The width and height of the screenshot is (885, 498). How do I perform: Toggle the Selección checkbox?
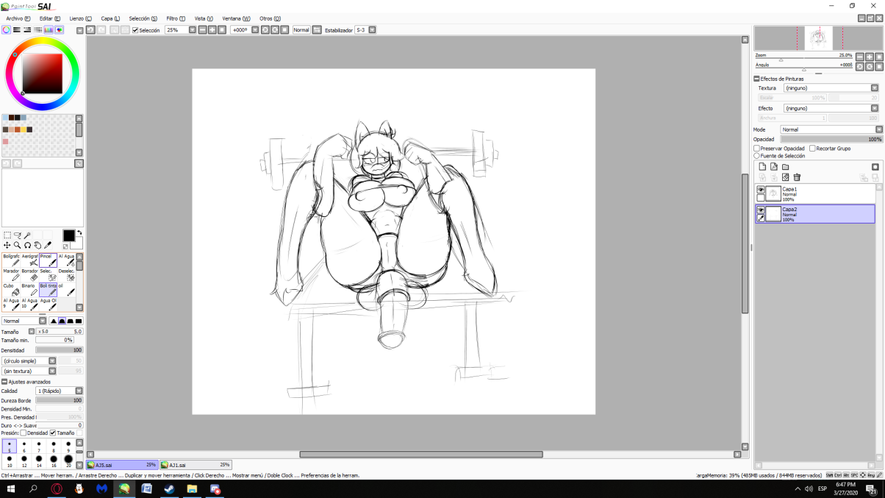pyautogui.click(x=135, y=30)
